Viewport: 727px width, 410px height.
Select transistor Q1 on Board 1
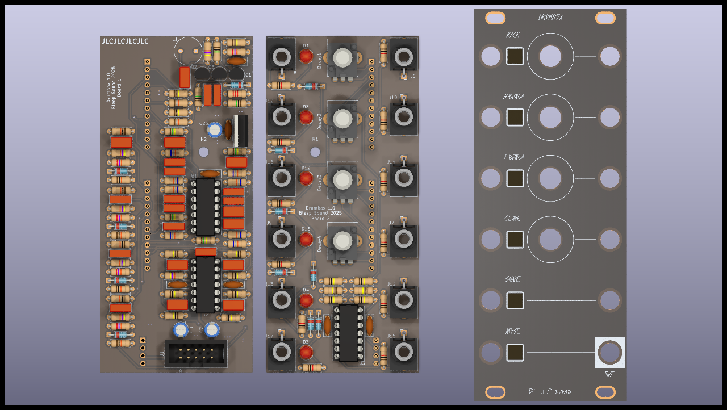pyautogui.click(x=237, y=73)
